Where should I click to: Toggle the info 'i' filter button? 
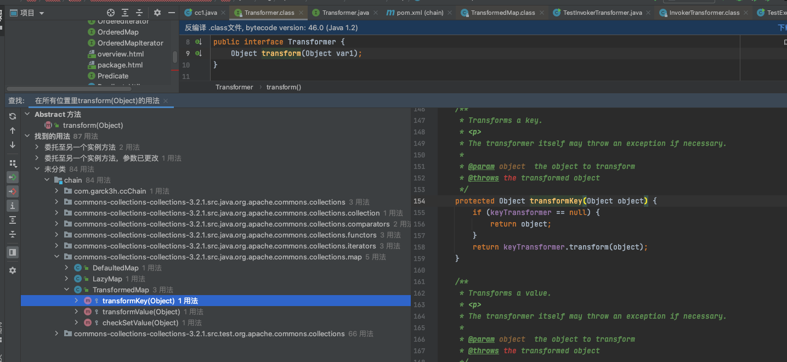coord(13,206)
